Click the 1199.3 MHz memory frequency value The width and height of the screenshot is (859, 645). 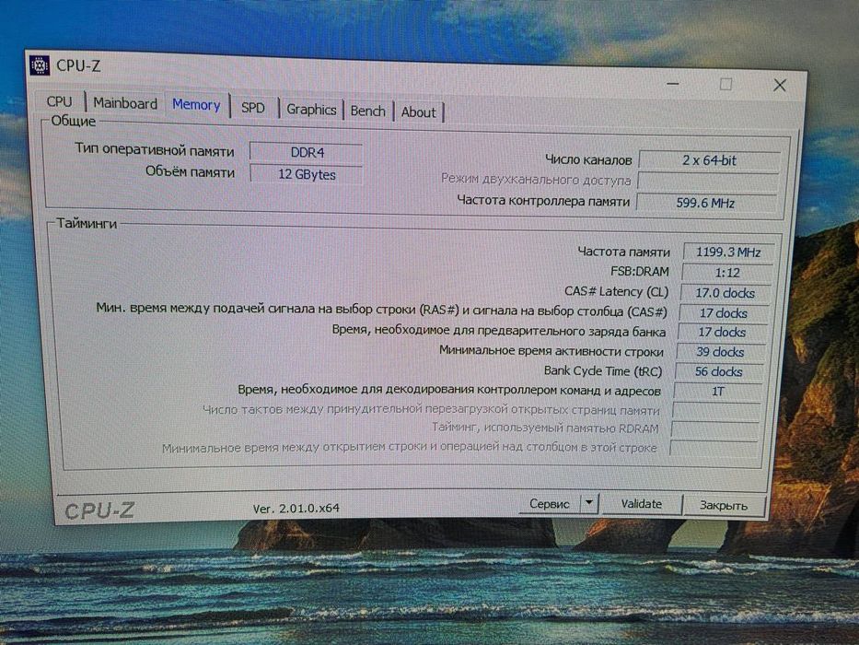pos(728,252)
